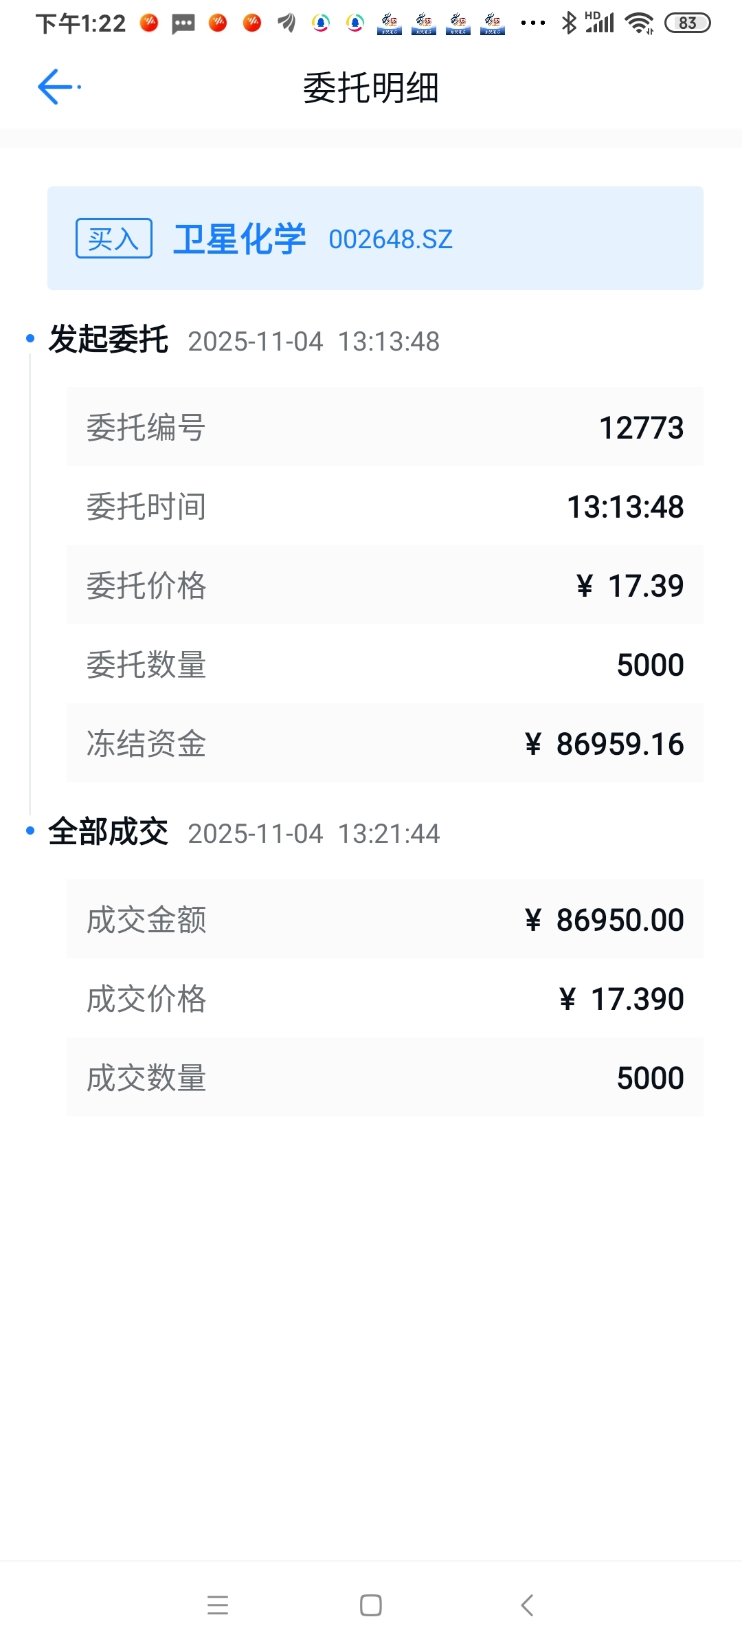Tap the 委托编号 row showing 12773
The image size is (742, 1650).
385,427
